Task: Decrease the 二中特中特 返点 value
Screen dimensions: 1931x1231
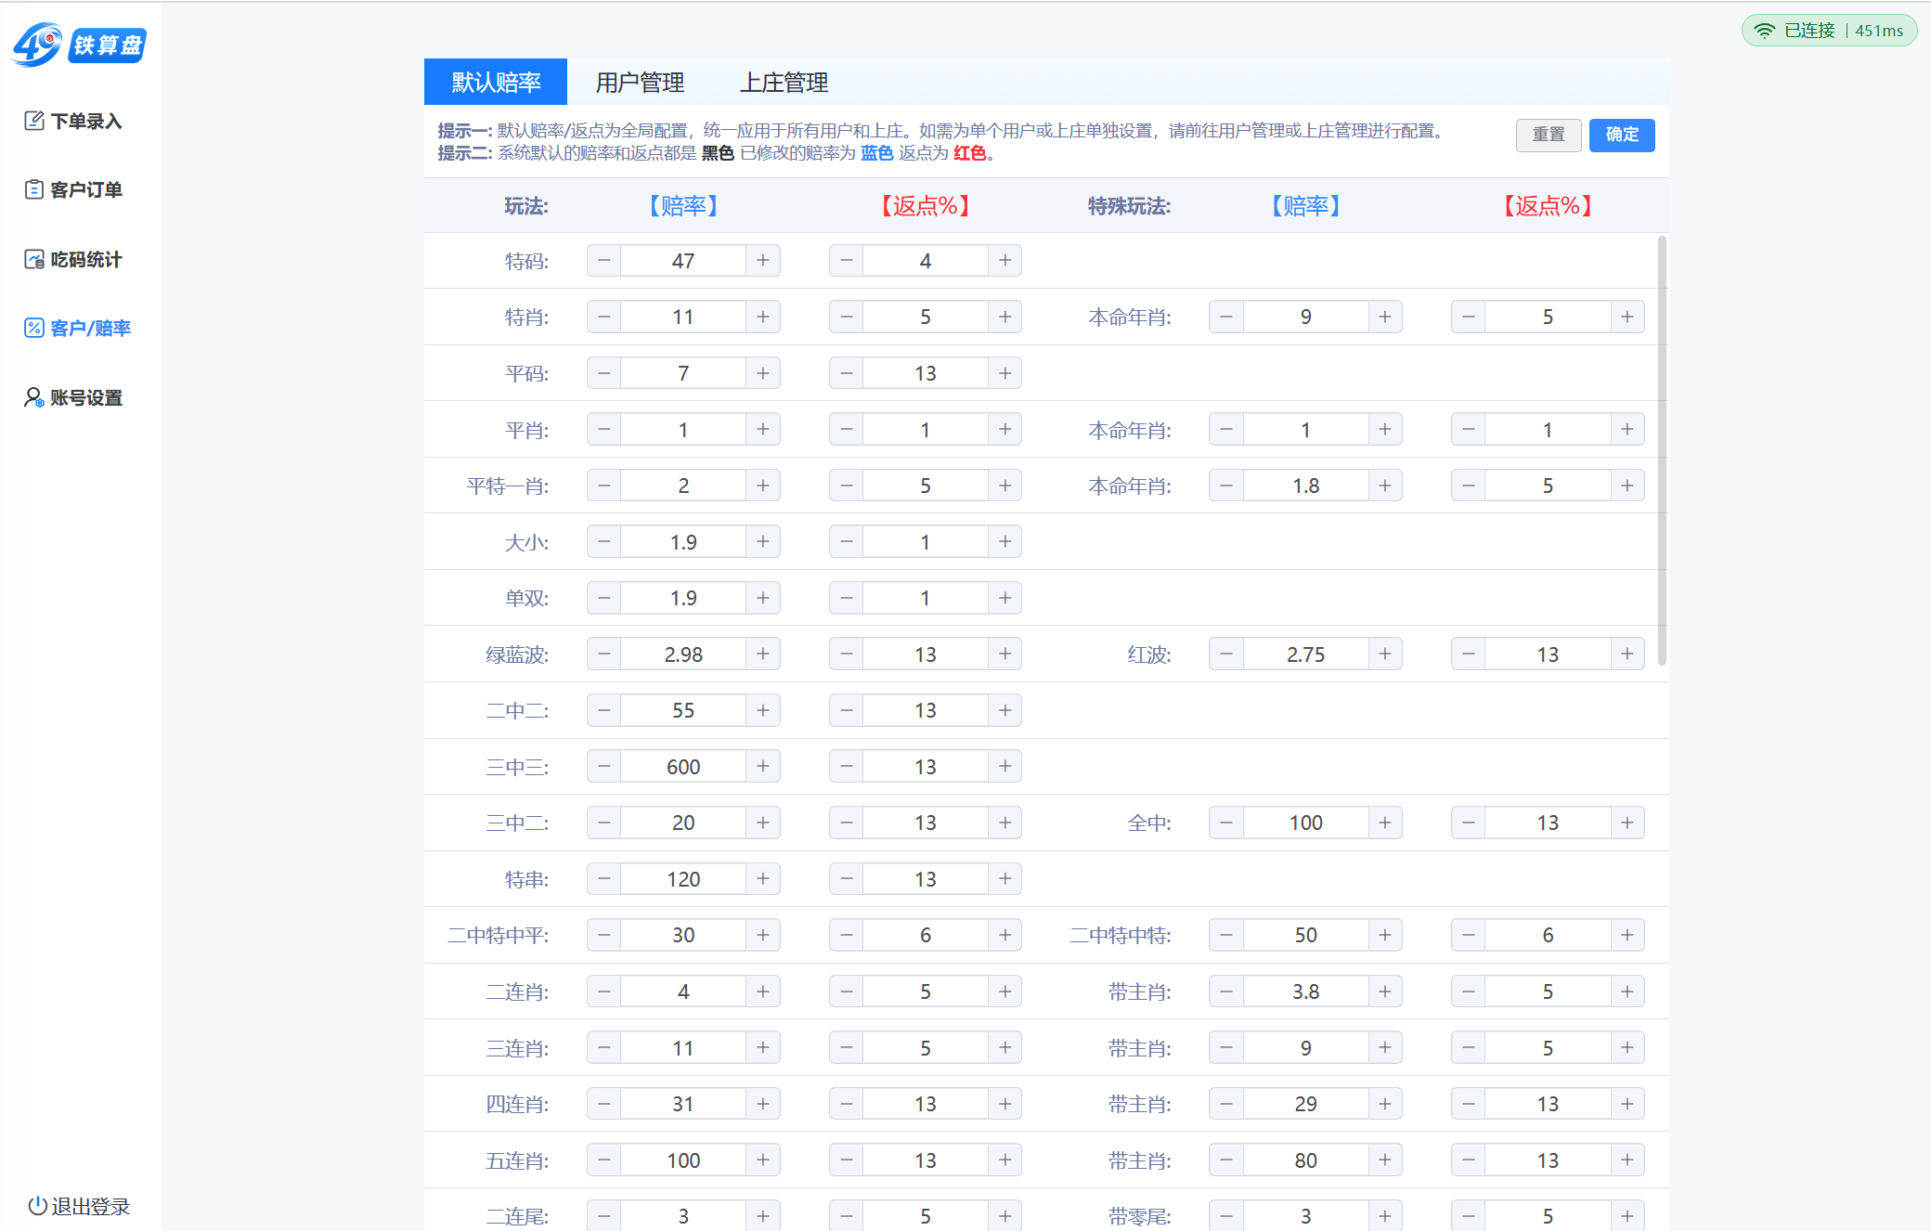Action: point(1469,935)
